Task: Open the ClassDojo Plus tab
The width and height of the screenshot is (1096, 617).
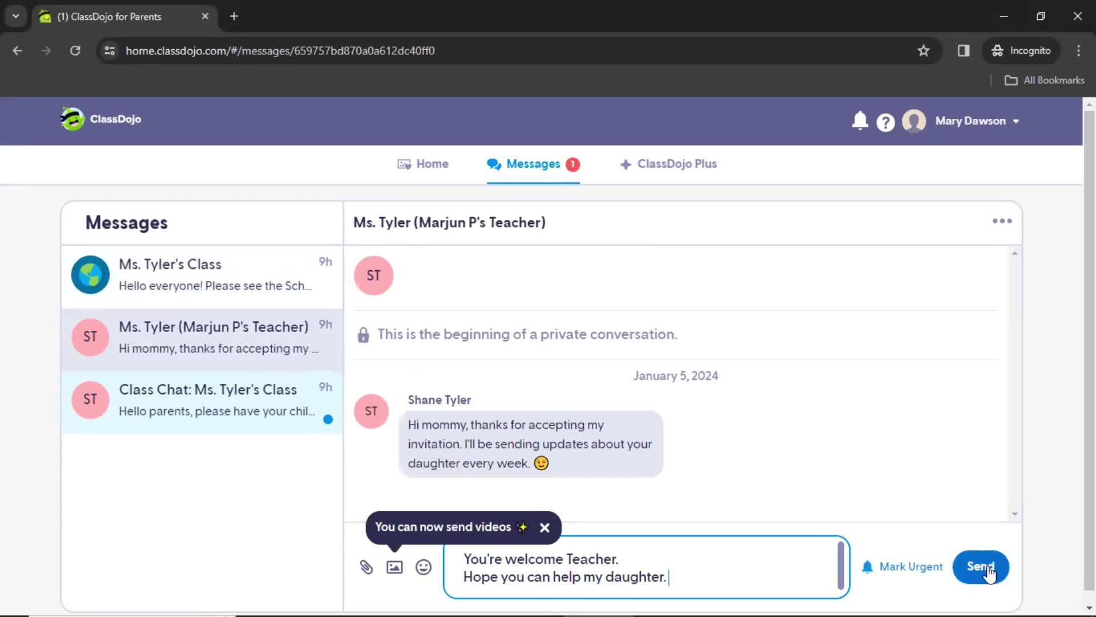Action: point(668,164)
